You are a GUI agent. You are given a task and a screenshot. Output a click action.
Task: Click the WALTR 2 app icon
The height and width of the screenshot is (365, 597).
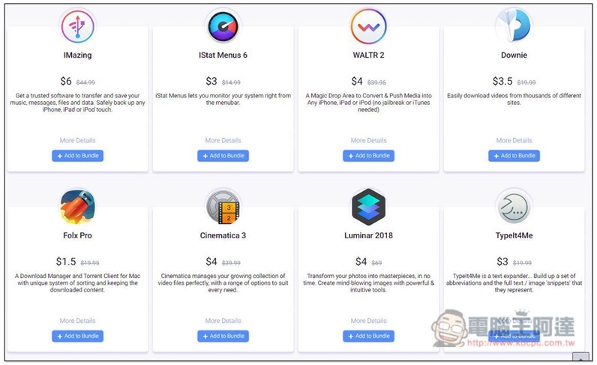(x=368, y=27)
